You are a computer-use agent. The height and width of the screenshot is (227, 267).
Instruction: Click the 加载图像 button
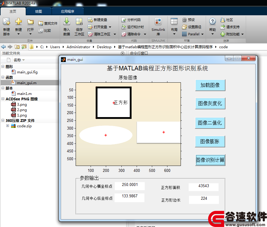click(x=210, y=85)
